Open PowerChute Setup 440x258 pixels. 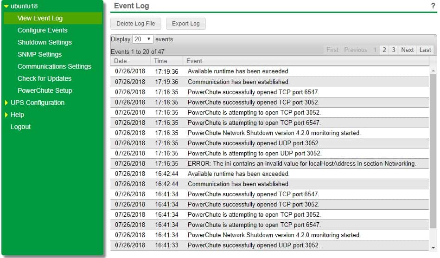45,90
